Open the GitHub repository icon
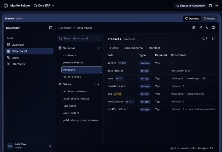222x152 pixels. pos(210,6)
